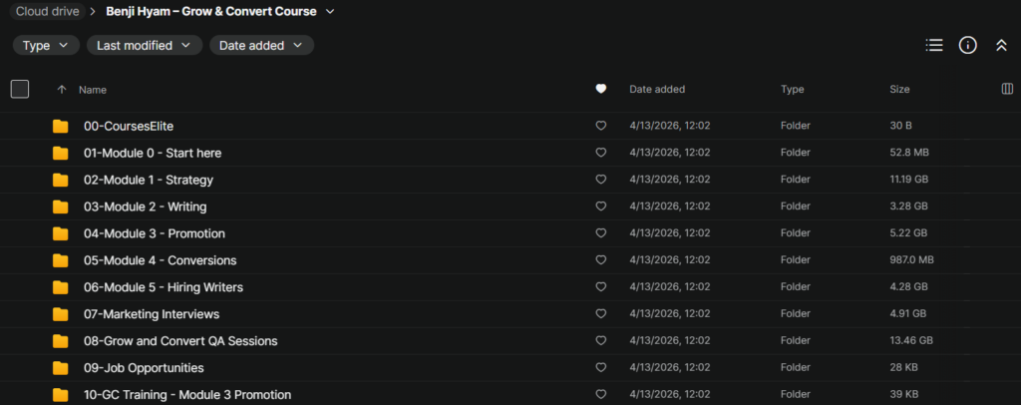Click the heart icon in column header
Viewport: 1021px width, 405px height.
click(x=600, y=90)
